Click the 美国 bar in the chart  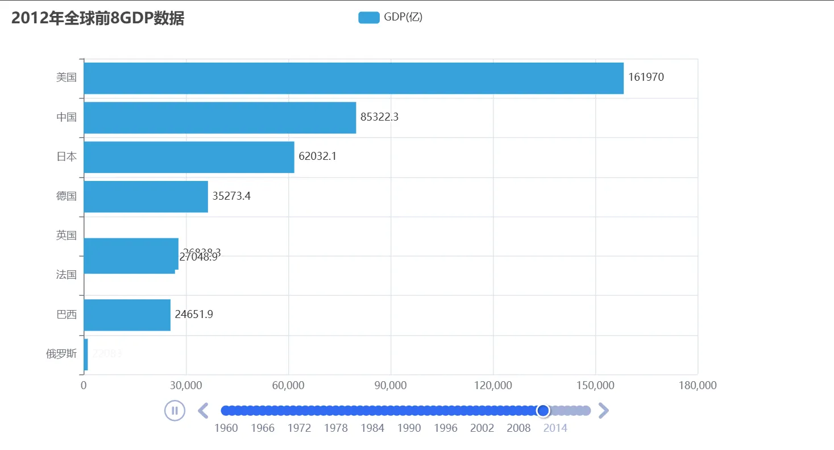point(353,78)
